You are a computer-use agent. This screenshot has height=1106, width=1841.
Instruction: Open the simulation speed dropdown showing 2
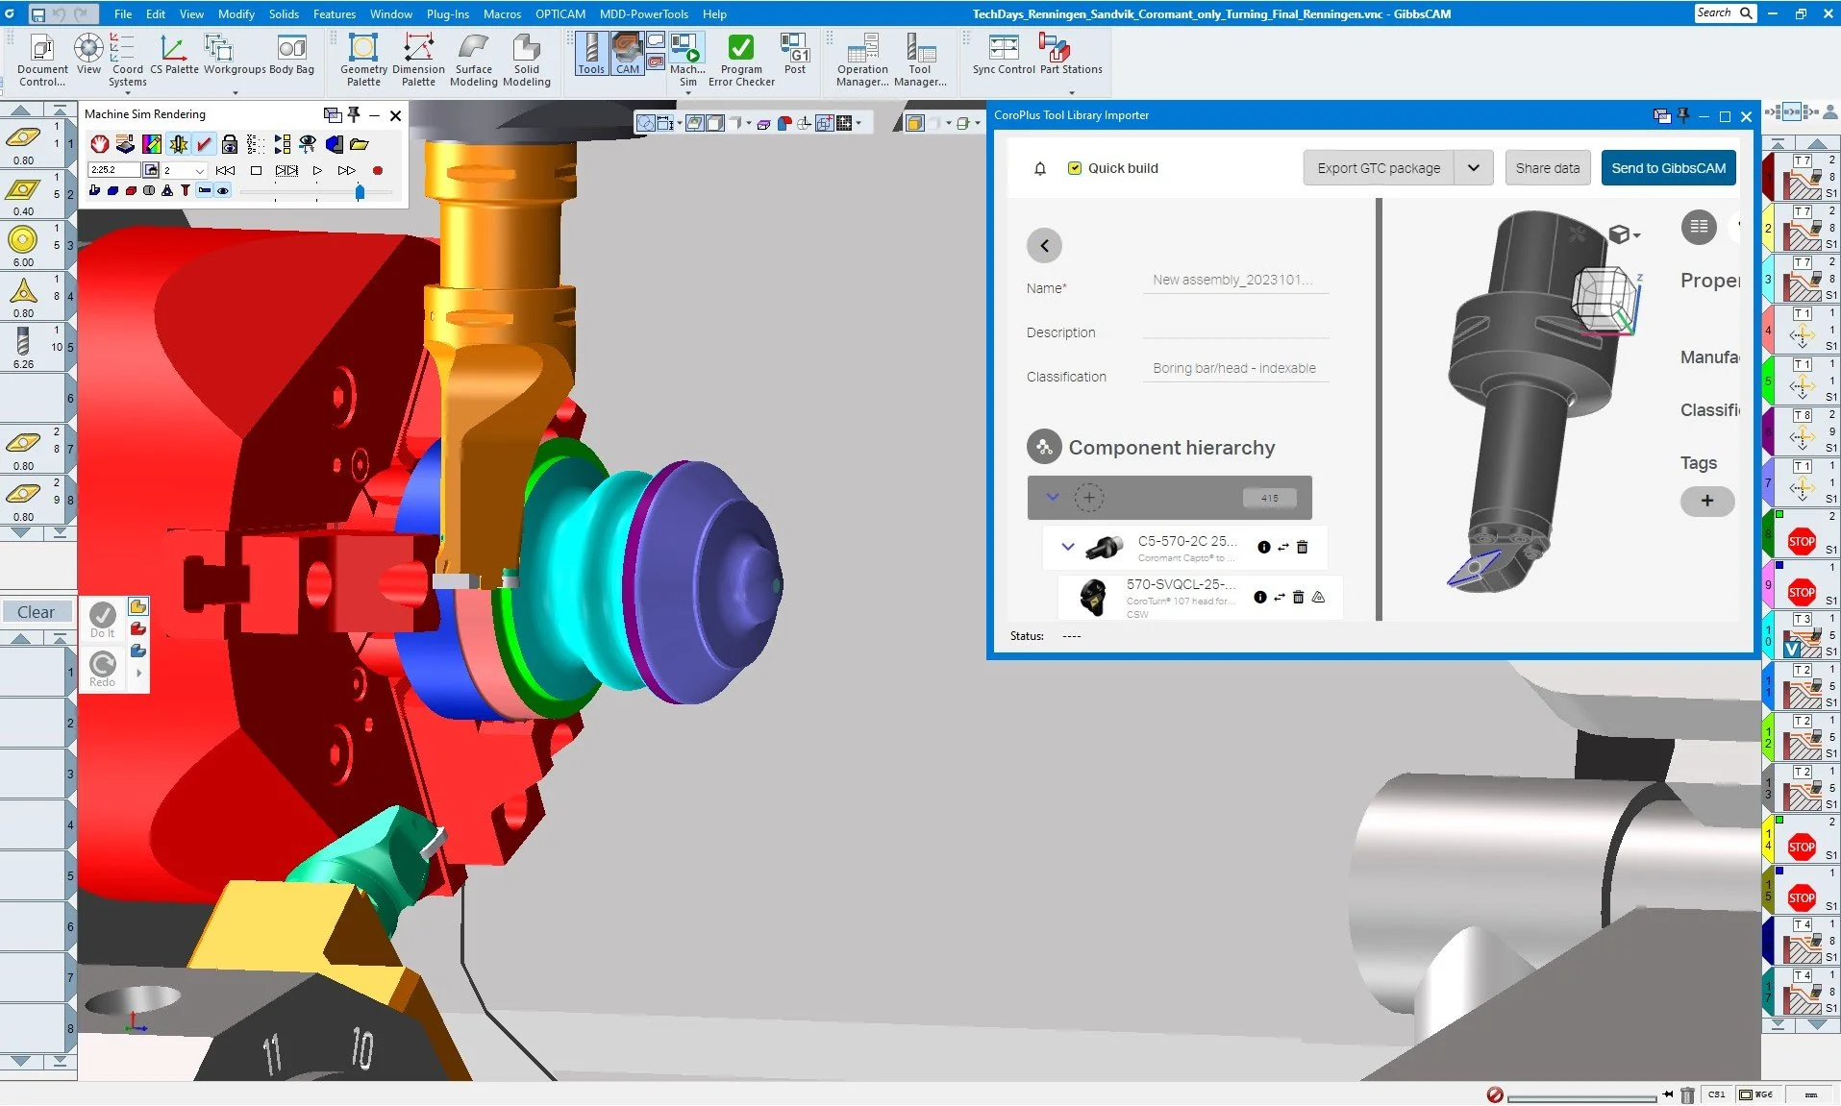coord(198,170)
